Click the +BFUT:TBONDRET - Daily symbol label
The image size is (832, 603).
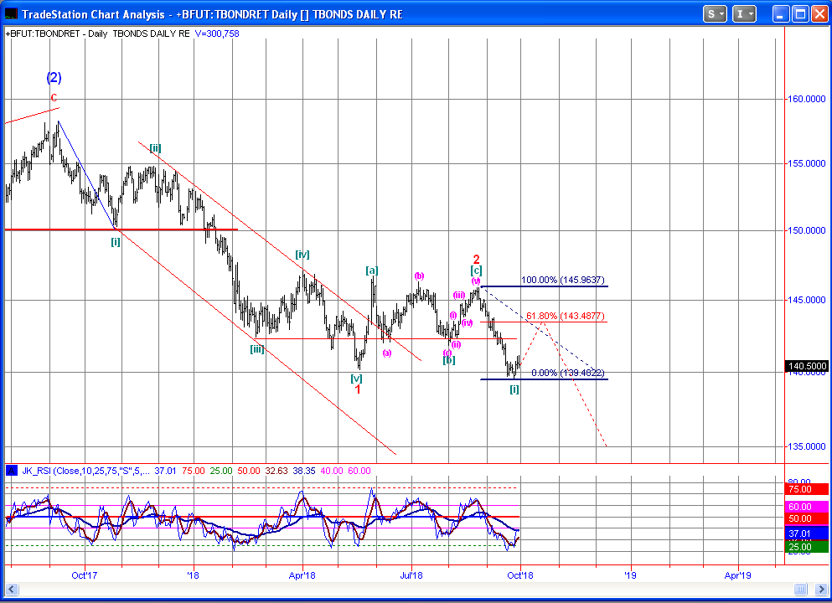pyautogui.click(x=57, y=33)
